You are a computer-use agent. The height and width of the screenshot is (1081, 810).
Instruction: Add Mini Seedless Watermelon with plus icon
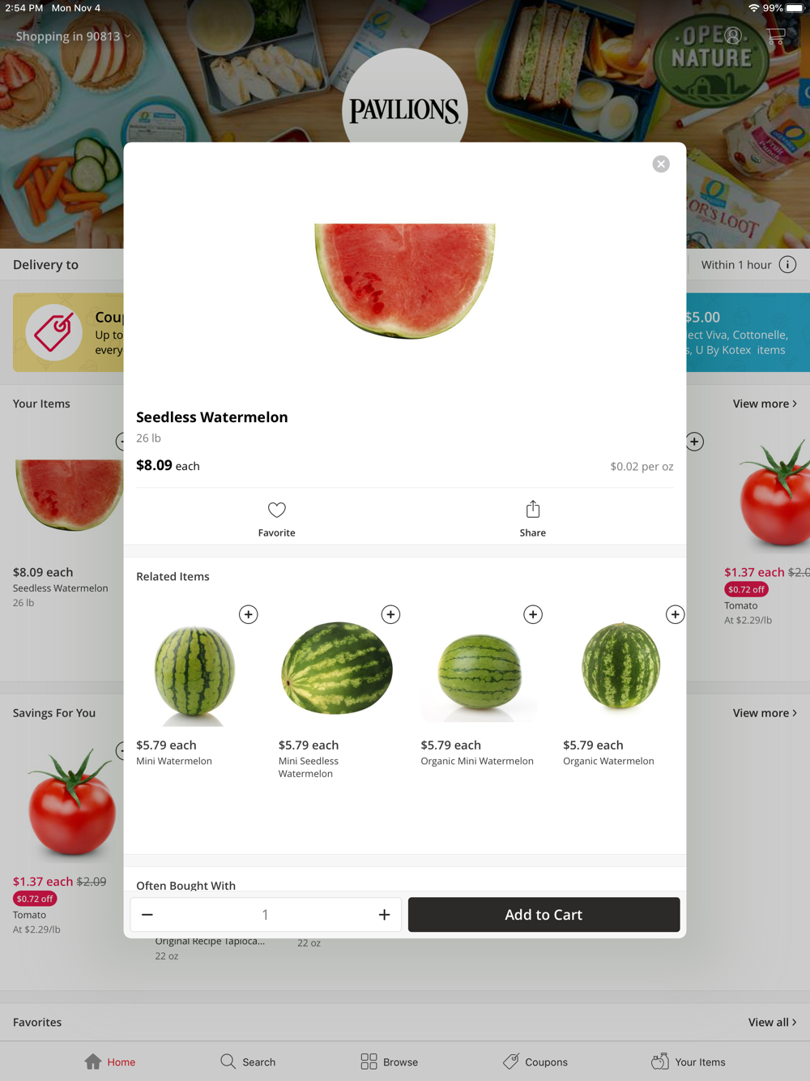[x=390, y=614]
